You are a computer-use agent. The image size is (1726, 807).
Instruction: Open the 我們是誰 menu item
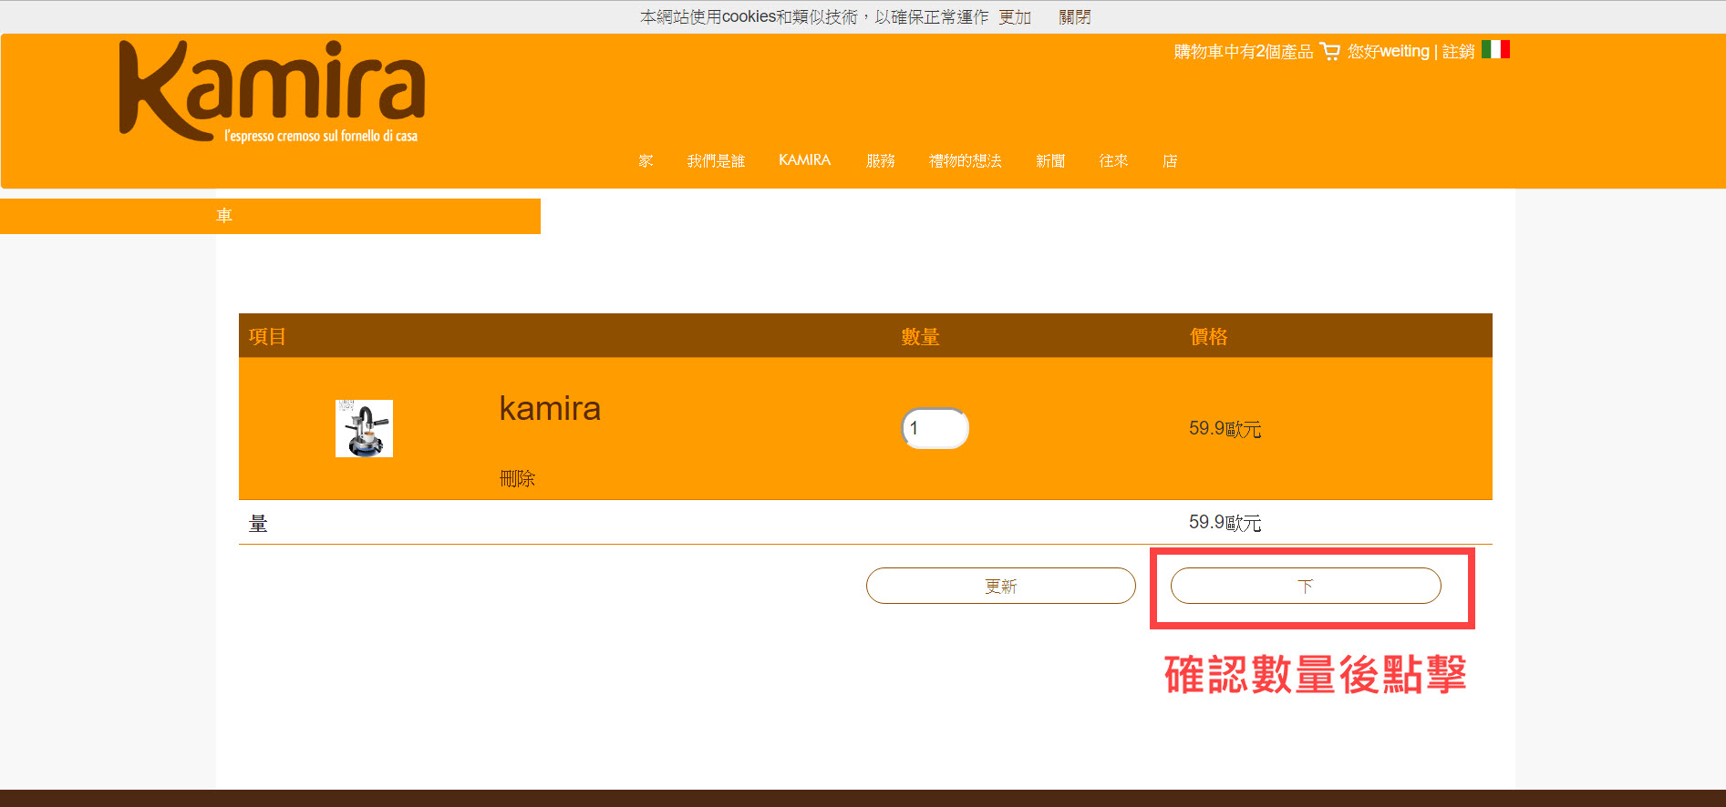point(716,161)
